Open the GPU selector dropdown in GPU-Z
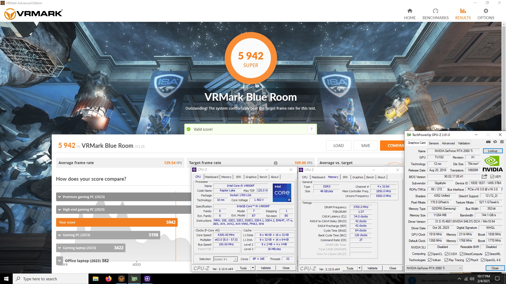The image size is (506, 284). click(434, 268)
